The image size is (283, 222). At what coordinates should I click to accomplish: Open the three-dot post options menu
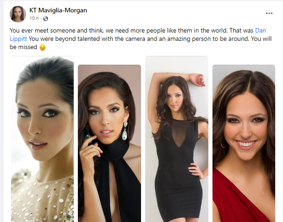pos(269,13)
